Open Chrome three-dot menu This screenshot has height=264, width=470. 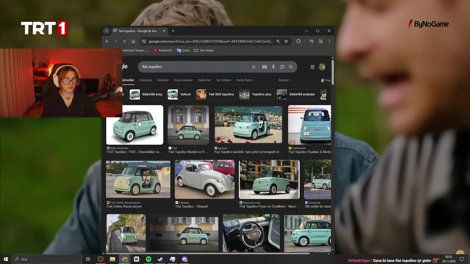coord(329,41)
